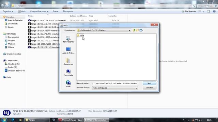This screenshot has width=218, height=122.
Task: Click the volume icon in system tray
Action: coord(200,120)
